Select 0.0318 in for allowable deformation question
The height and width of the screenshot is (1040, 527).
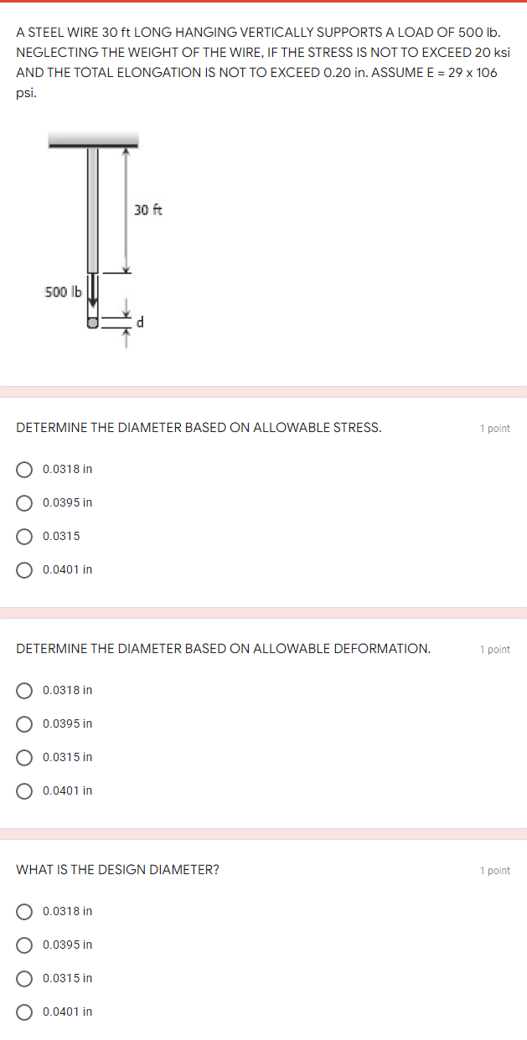(x=24, y=690)
